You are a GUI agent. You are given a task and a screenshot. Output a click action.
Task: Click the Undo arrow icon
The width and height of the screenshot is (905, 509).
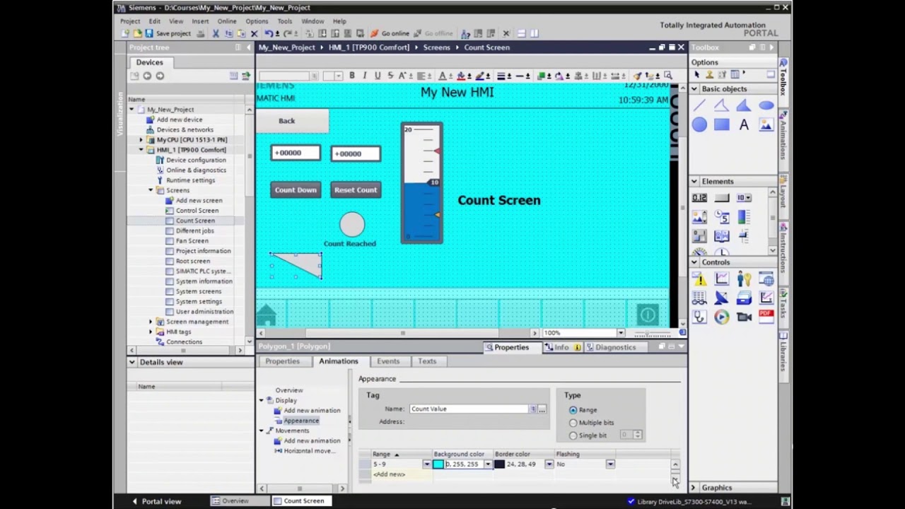(269, 33)
